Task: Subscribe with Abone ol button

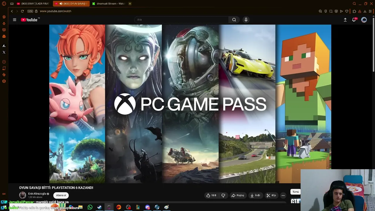Action: click(61, 195)
